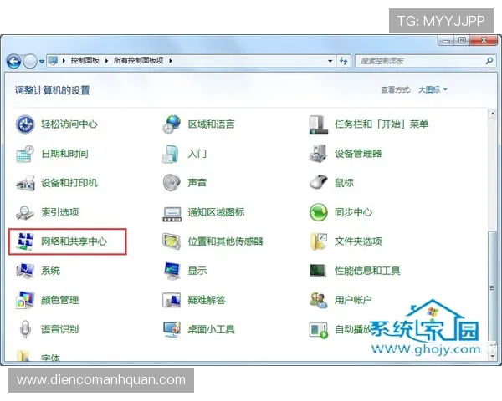Open the 设备管理器 icon
This screenshot has height=401, width=502.
318,154
